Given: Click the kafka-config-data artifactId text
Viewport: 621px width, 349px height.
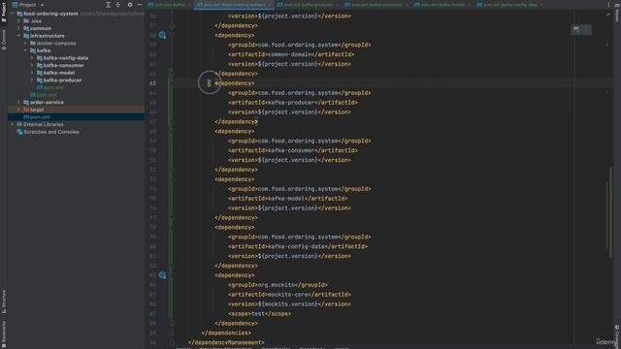Looking at the screenshot, I should click(296, 246).
